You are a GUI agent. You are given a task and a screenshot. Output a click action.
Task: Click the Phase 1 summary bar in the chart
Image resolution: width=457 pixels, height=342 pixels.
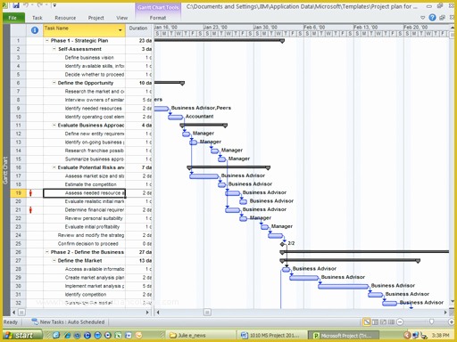[x=220, y=40]
